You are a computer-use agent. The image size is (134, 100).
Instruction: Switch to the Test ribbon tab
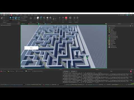pos(29,15)
